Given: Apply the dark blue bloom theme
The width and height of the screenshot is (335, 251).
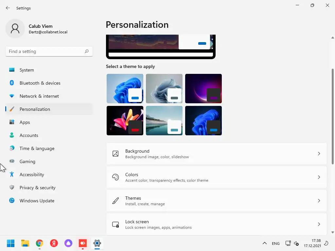Looking at the screenshot, I should point(203,121).
